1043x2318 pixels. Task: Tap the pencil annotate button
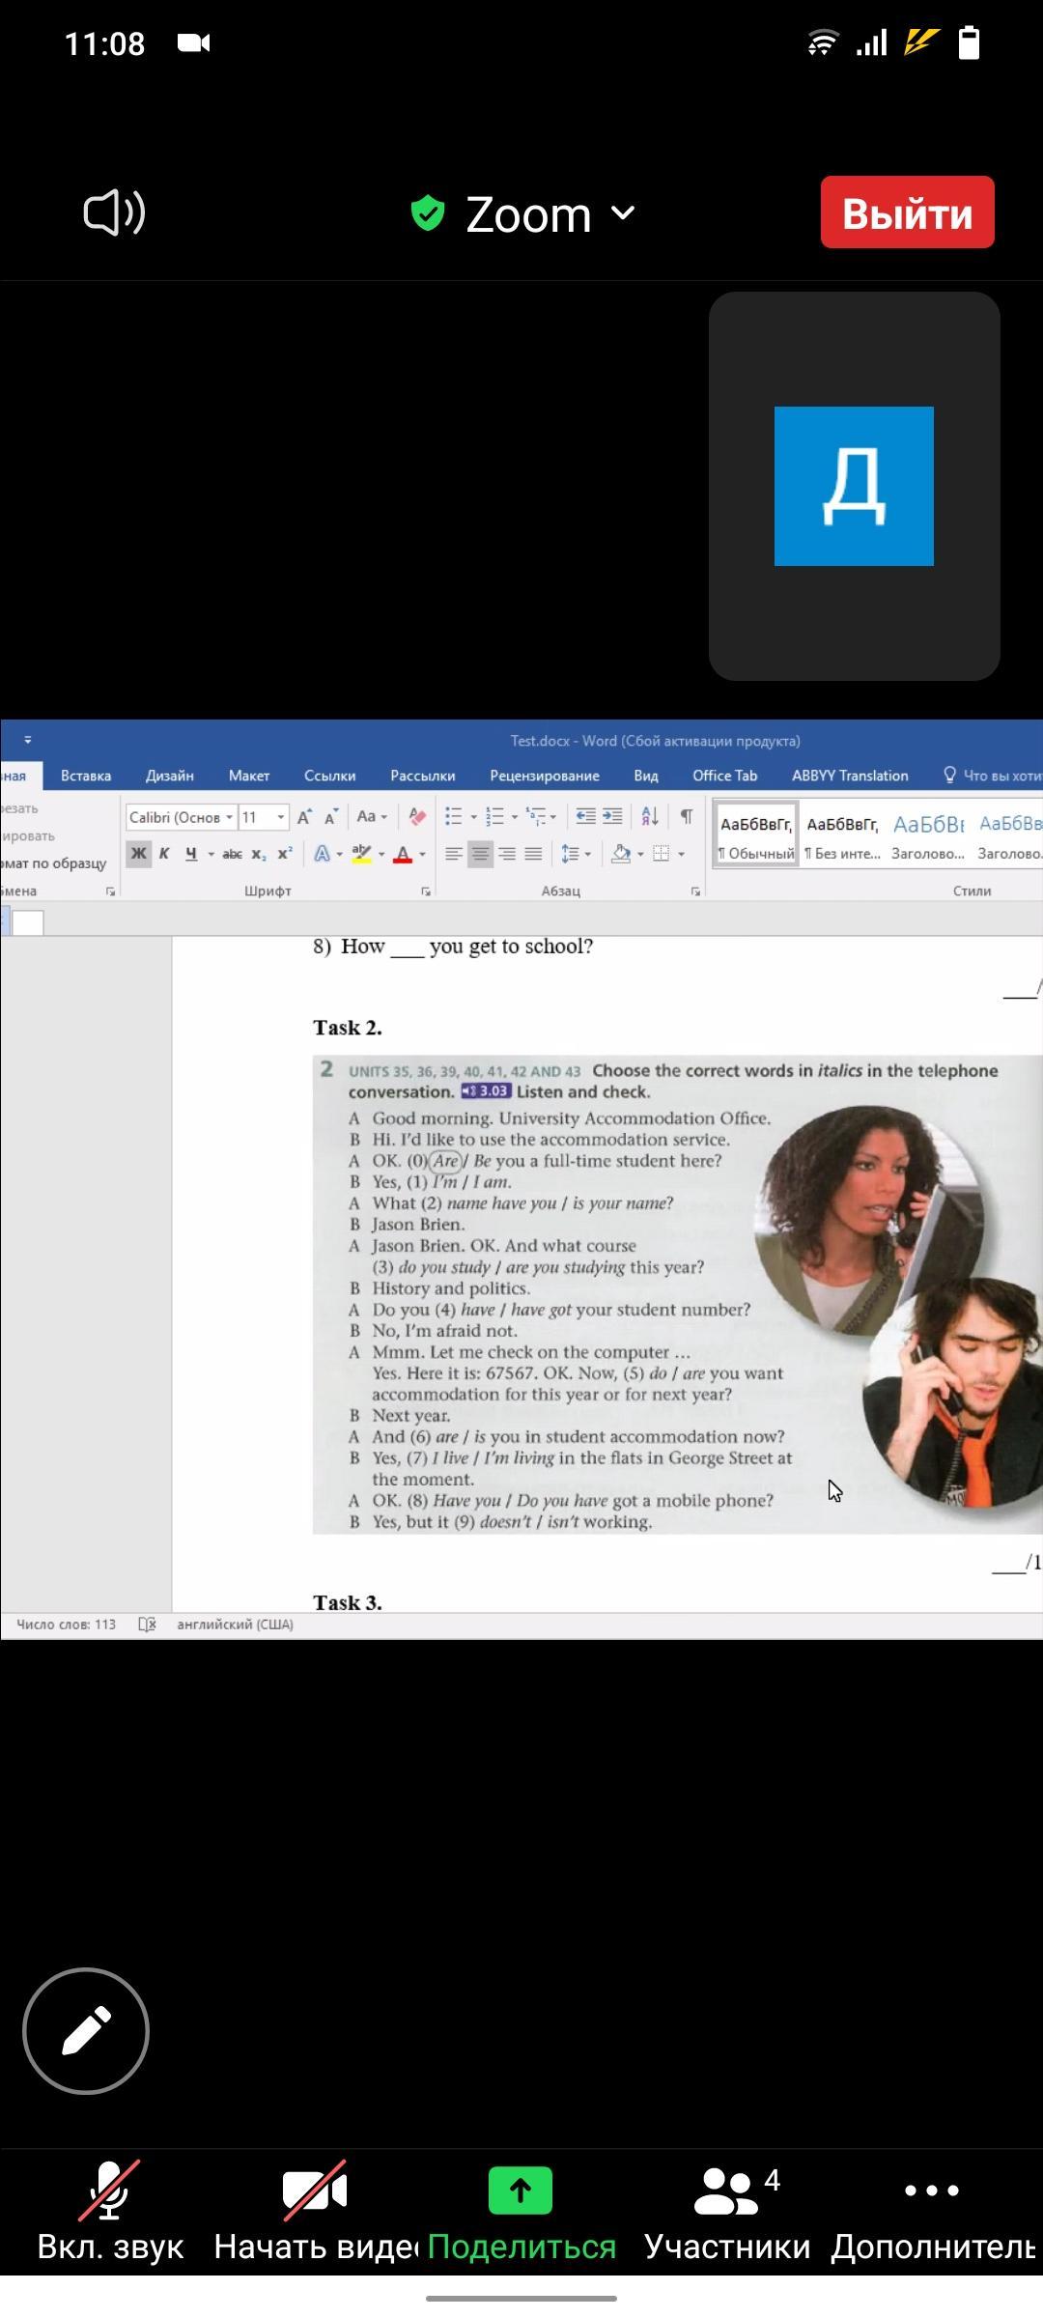click(x=86, y=2030)
